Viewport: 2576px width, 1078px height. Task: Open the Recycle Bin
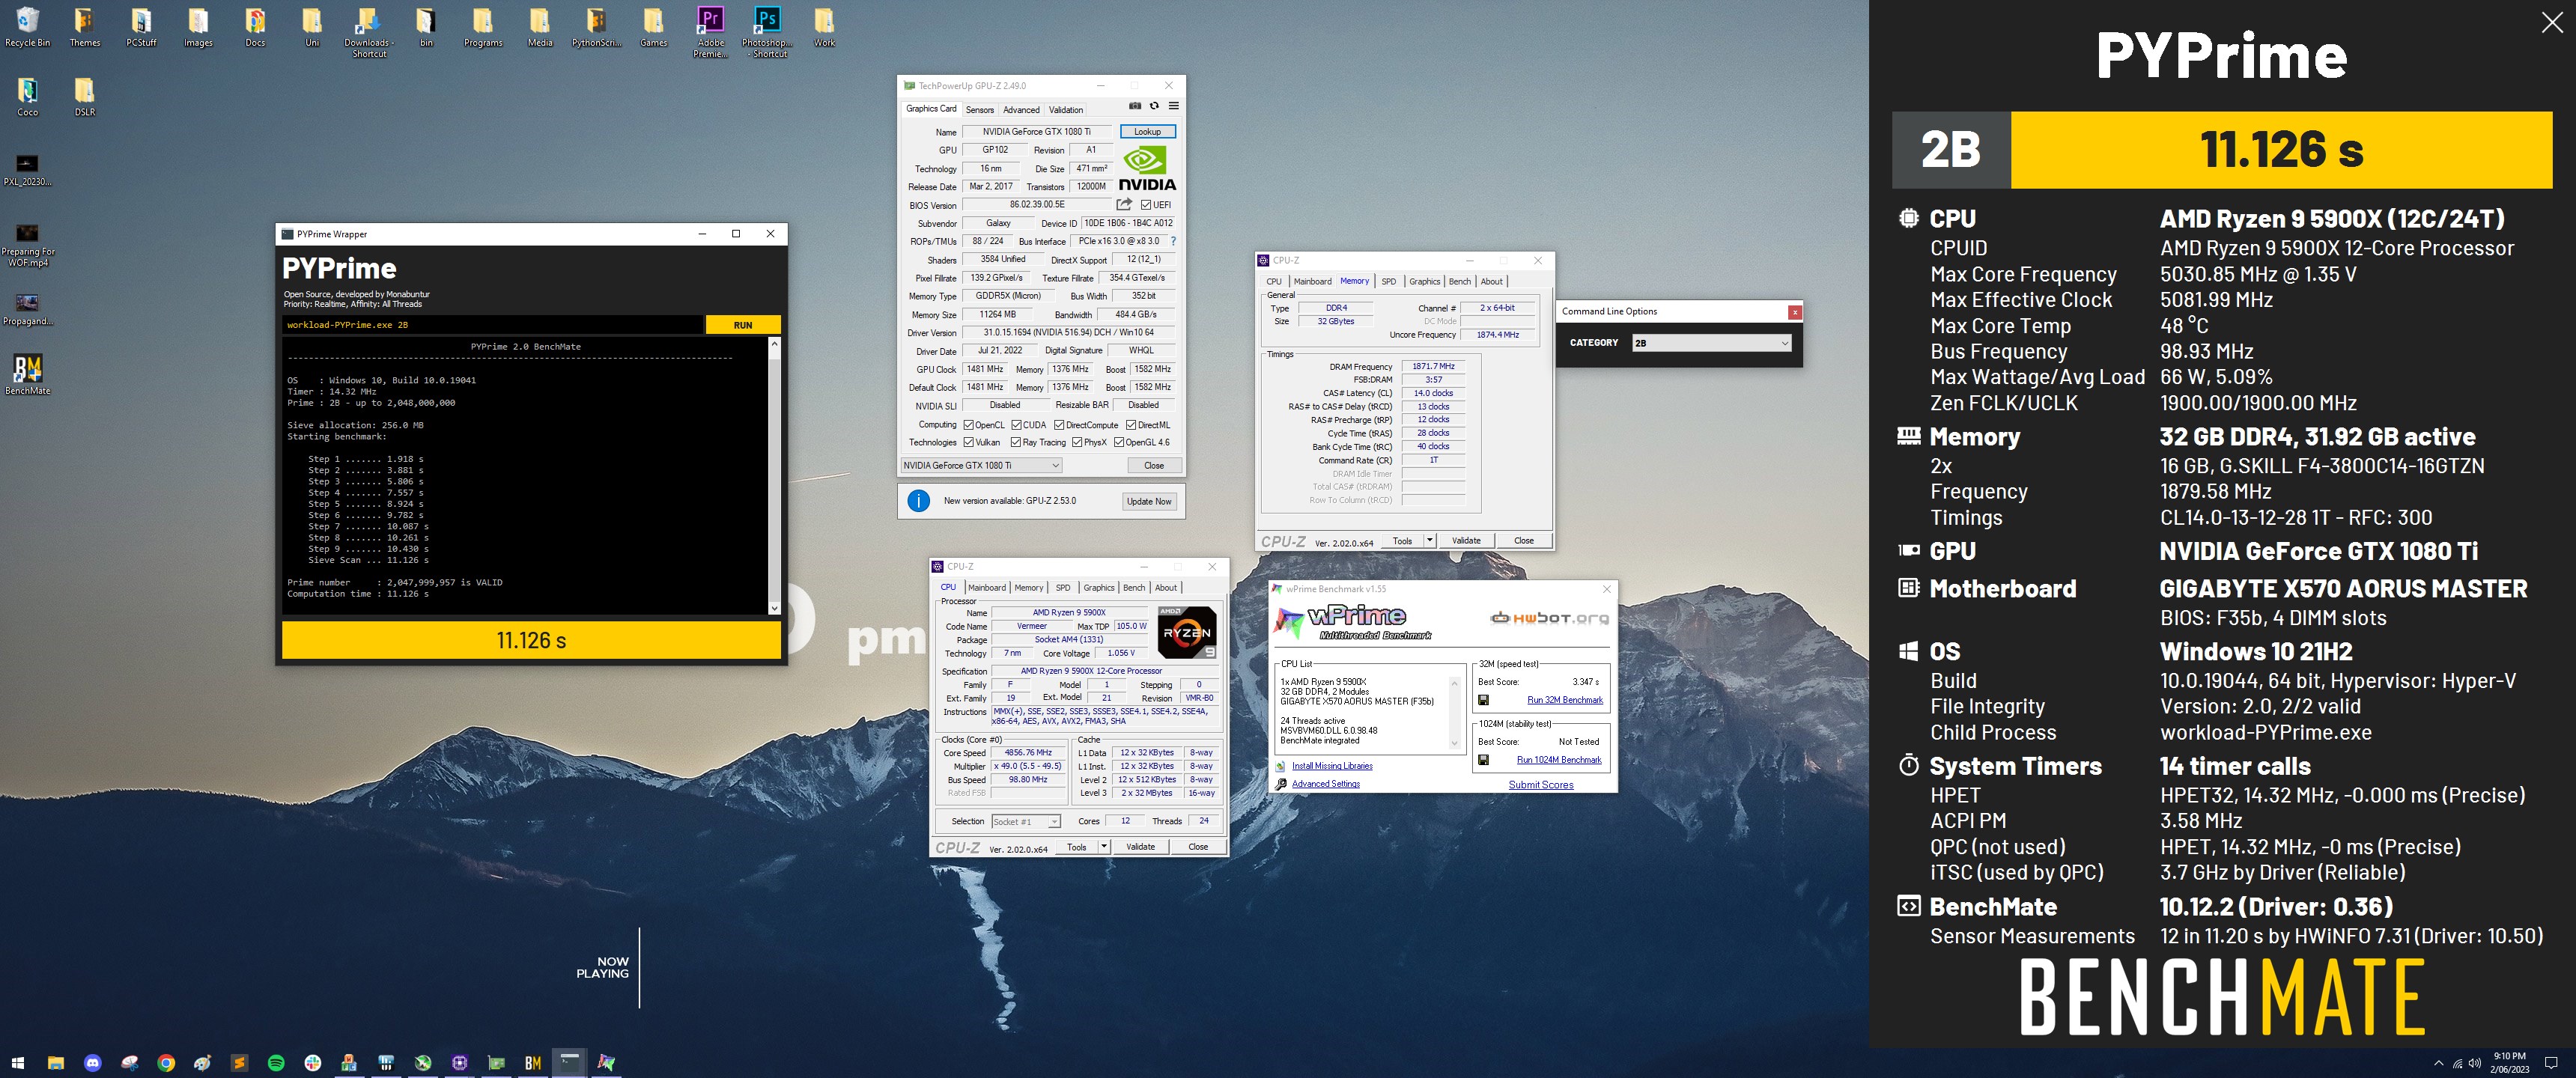(x=28, y=27)
